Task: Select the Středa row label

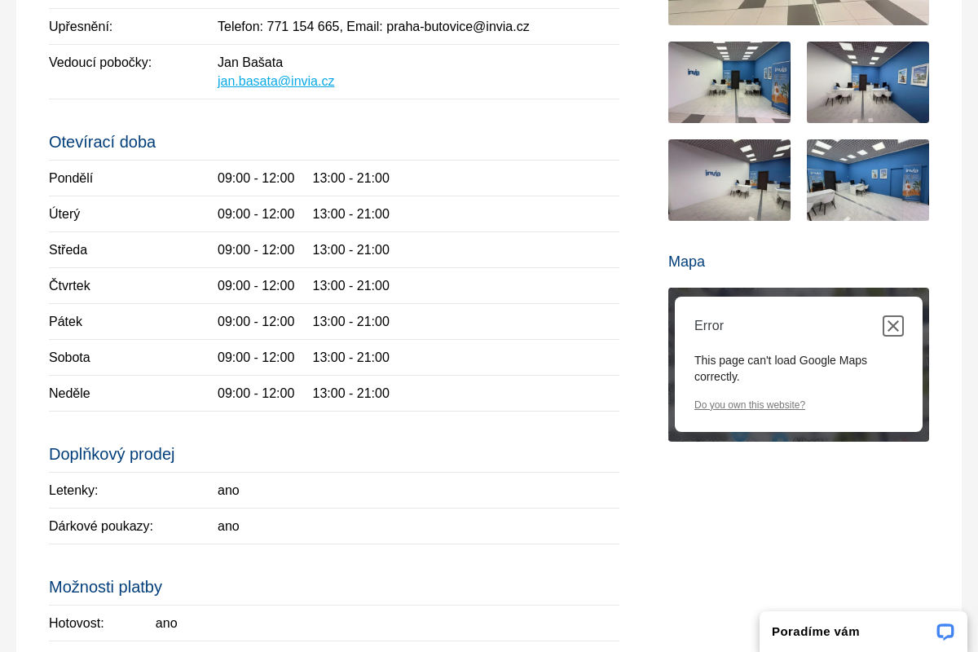Action: point(68,250)
